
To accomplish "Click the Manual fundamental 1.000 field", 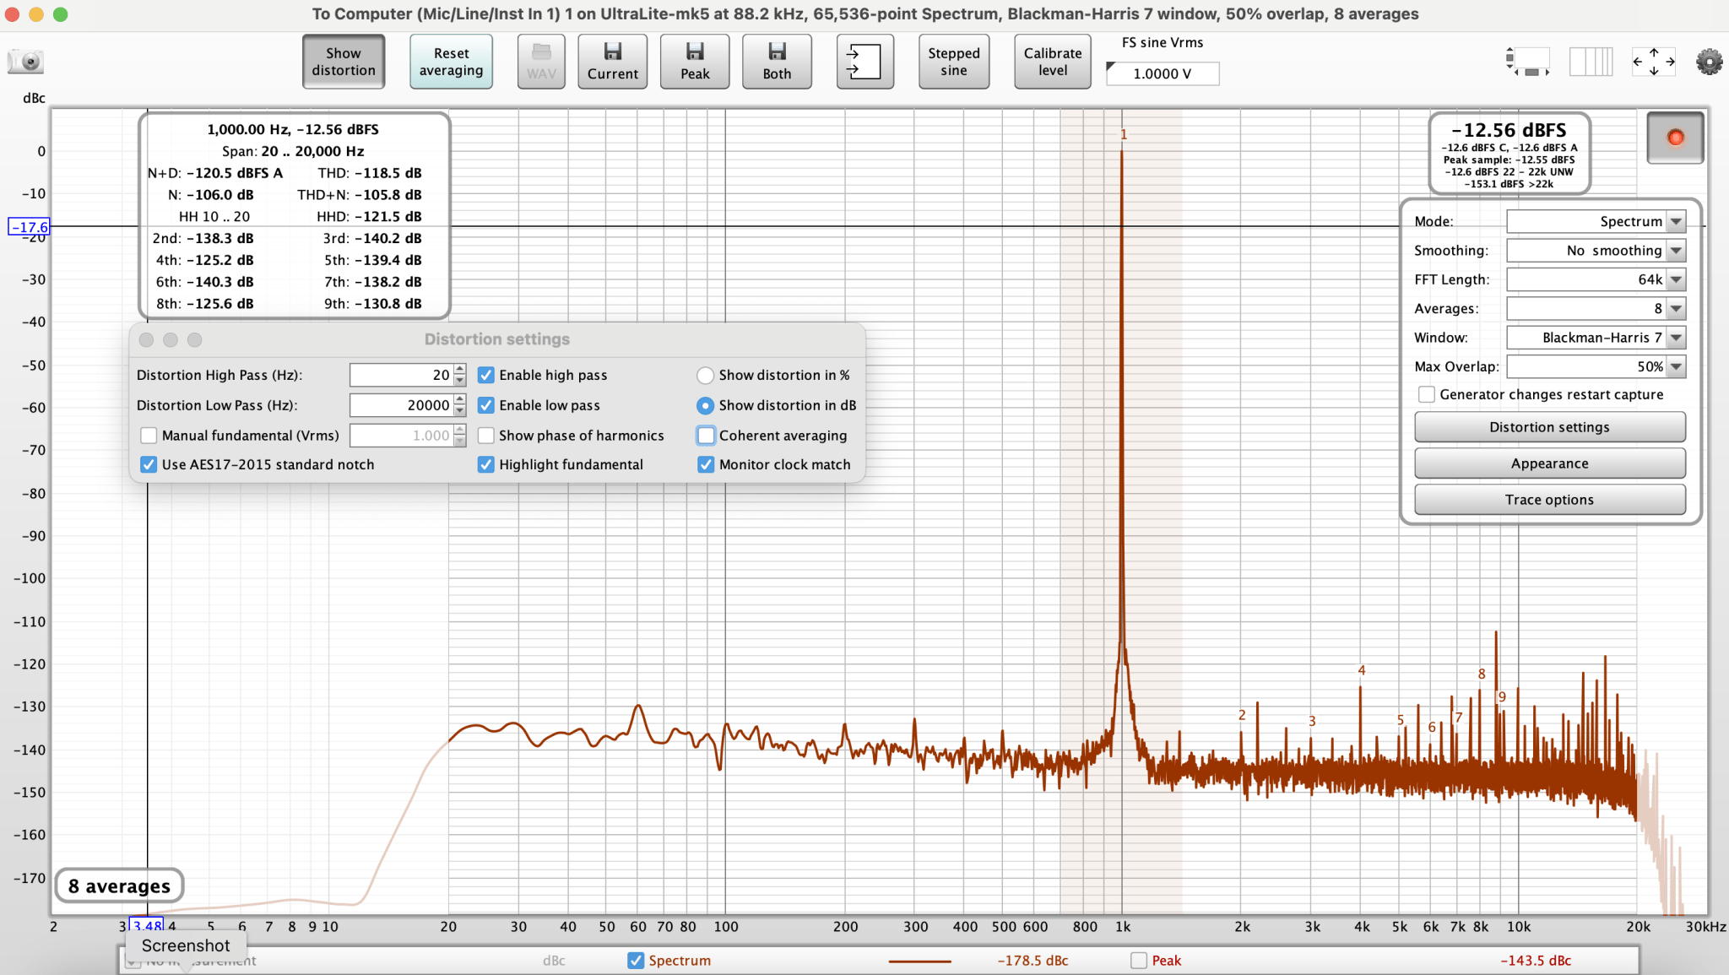I will [401, 436].
